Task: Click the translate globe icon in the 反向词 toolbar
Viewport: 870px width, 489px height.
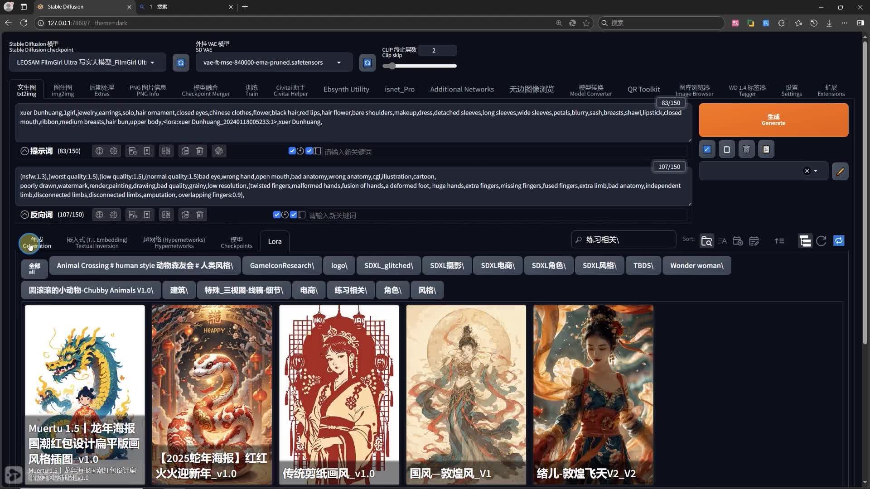Action: click(x=99, y=215)
